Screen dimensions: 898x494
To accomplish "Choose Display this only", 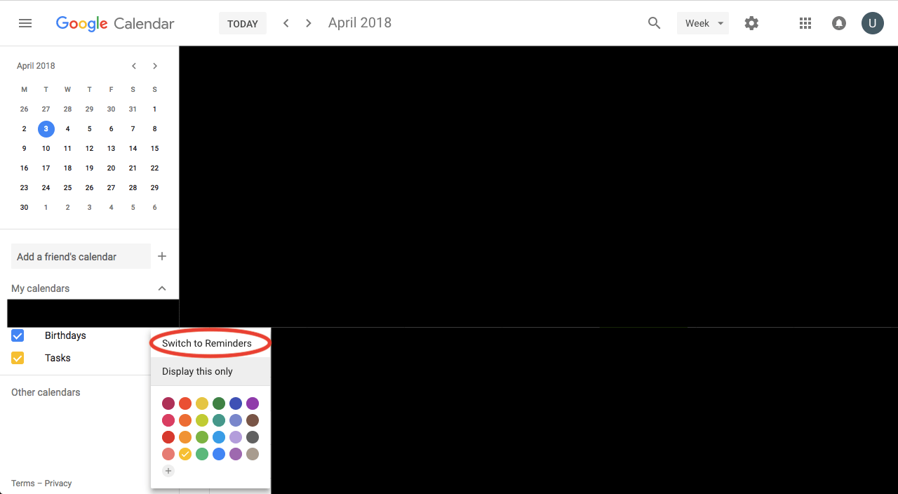I will coord(210,371).
